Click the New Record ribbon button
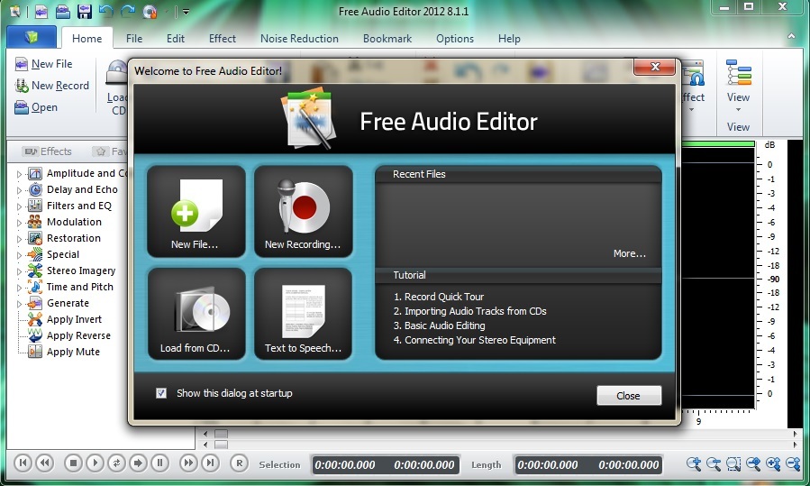810x486 pixels. pyautogui.click(x=52, y=86)
